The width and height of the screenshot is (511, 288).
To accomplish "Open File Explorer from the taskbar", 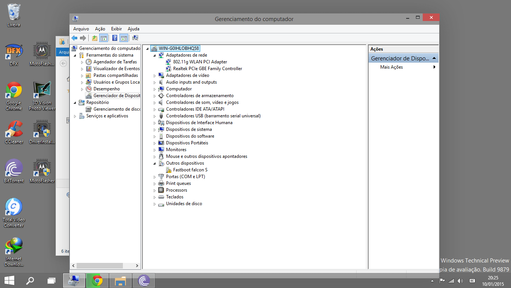I will (x=121, y=280).
